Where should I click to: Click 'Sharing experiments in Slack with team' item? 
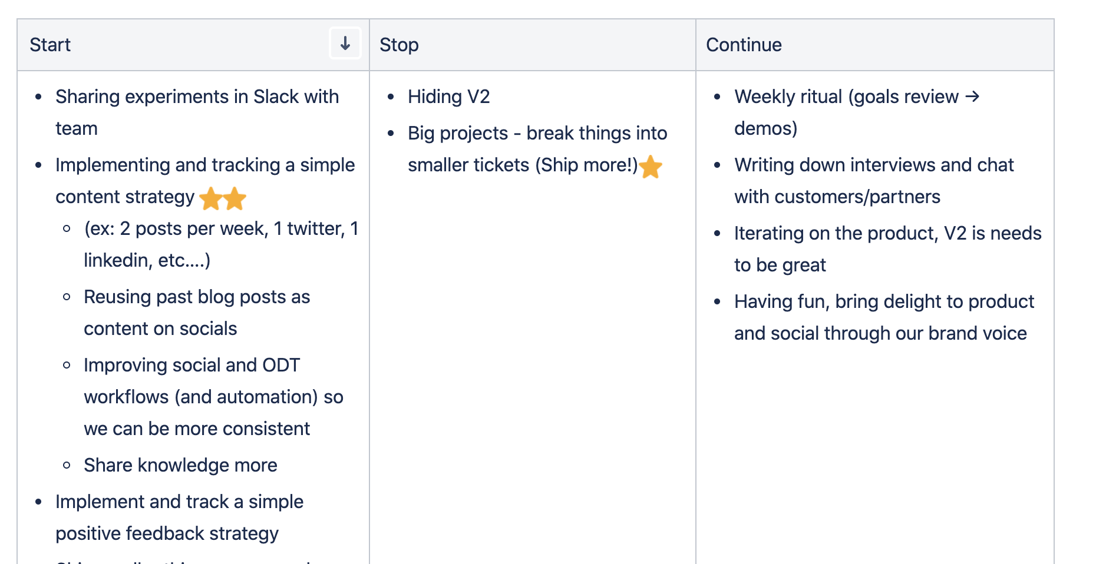click(x=197, y=97)
